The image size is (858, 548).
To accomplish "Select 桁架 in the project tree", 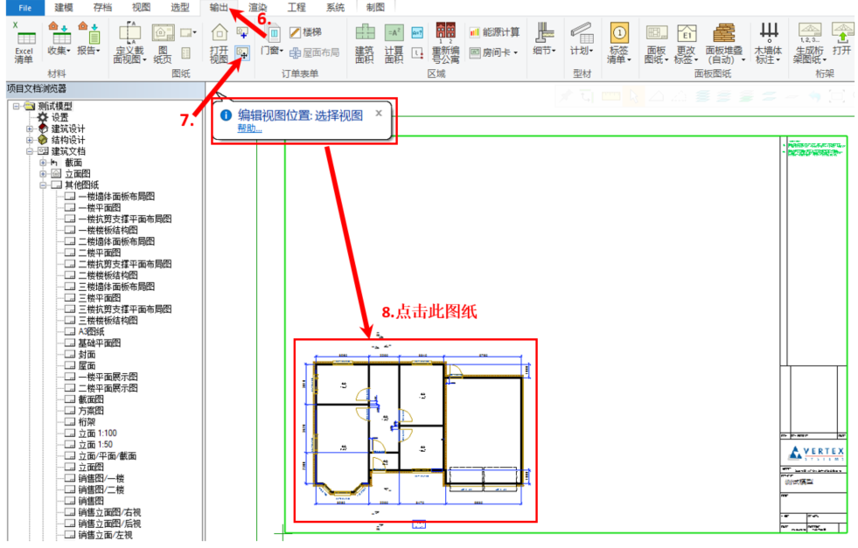I will click(87, 422).
